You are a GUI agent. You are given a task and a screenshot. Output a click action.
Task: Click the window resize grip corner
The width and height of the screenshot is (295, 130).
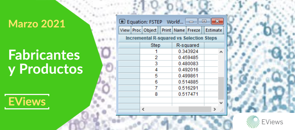tap(222, 110)
